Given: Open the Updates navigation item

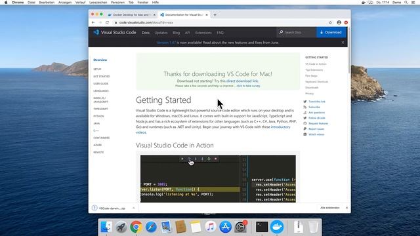Looking at the screenshot, I should (x=161, y=33).
